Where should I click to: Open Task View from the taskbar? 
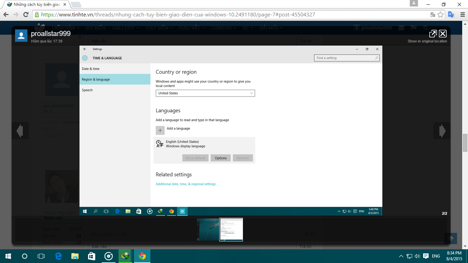click(x=41, y=256)
